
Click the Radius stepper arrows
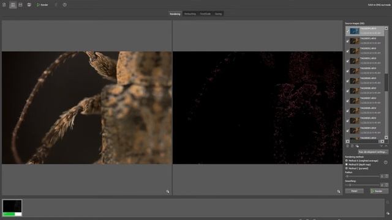386,177
